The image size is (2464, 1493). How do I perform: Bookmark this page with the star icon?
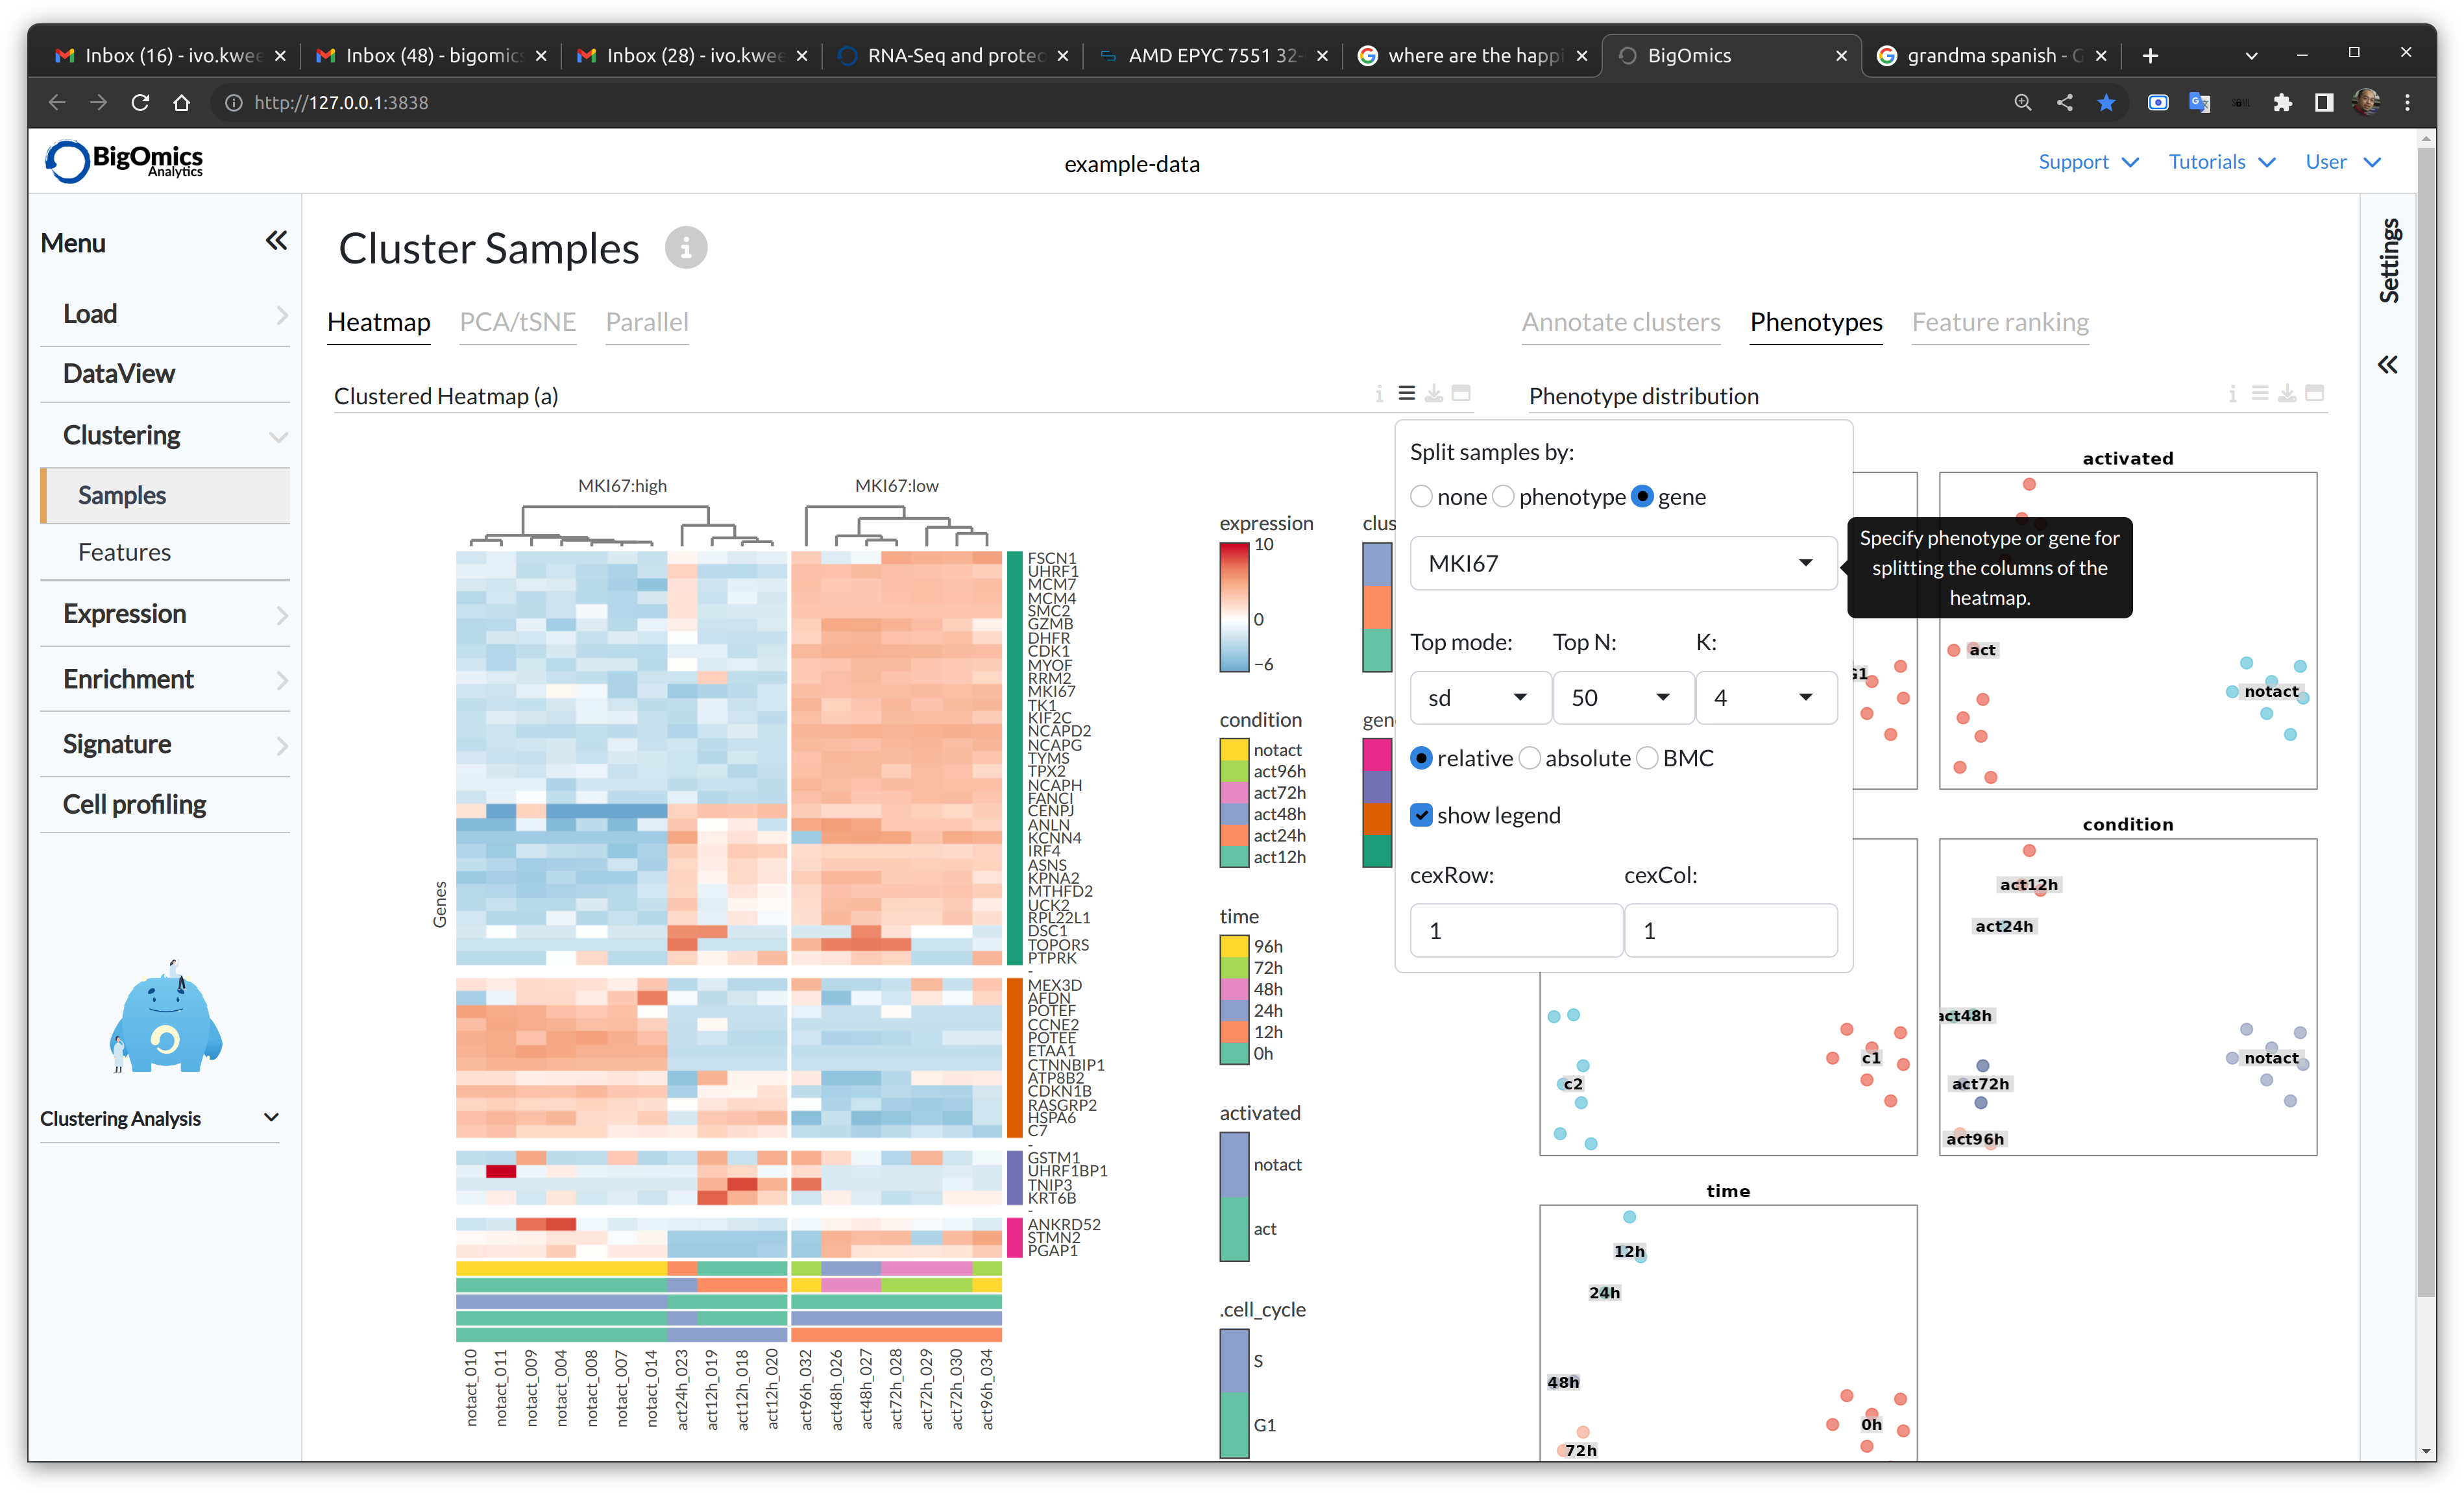2106,102
